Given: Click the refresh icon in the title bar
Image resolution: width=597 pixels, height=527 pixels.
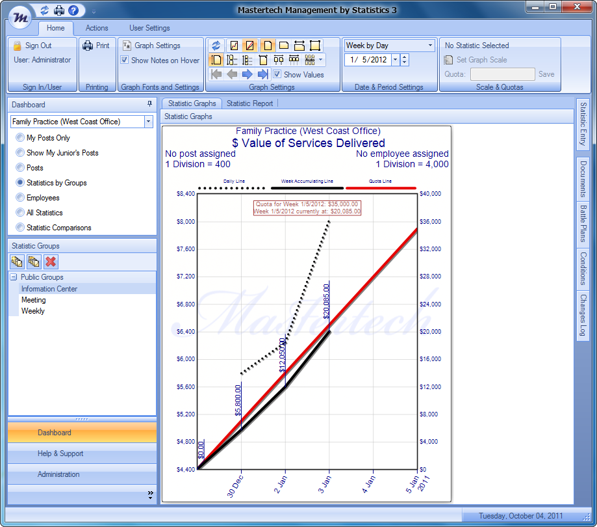Looking at the screenshot, I should 45,10.
